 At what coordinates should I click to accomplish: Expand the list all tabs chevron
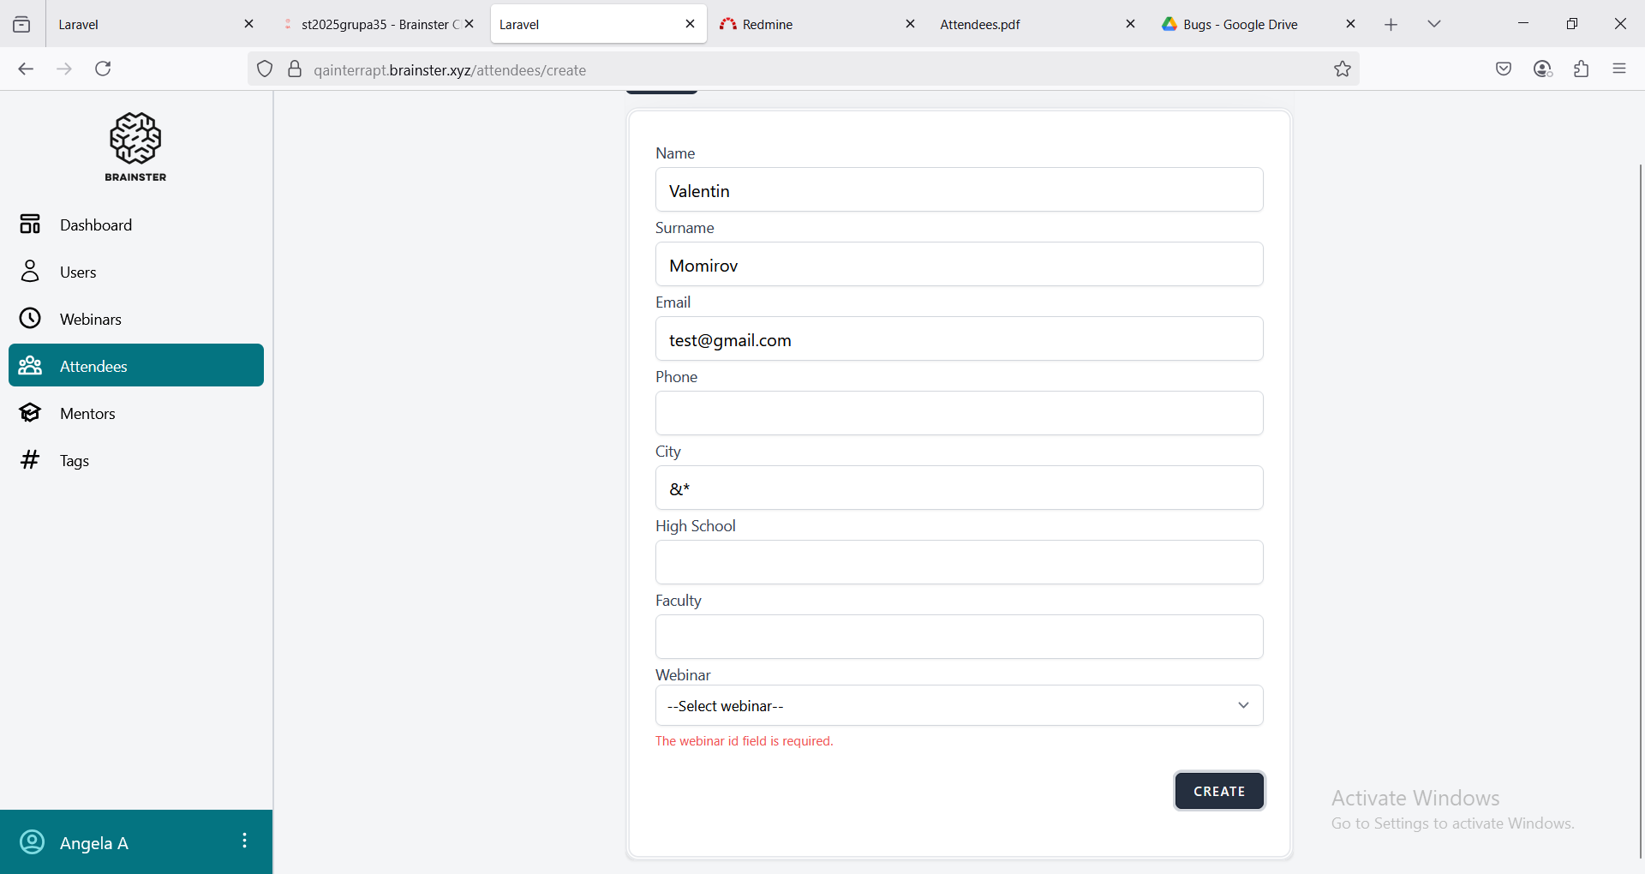[x=1434, y=24]
